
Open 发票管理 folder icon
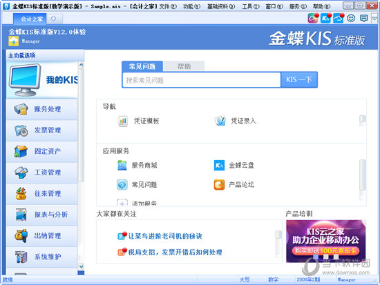click(x=21, y=130)
